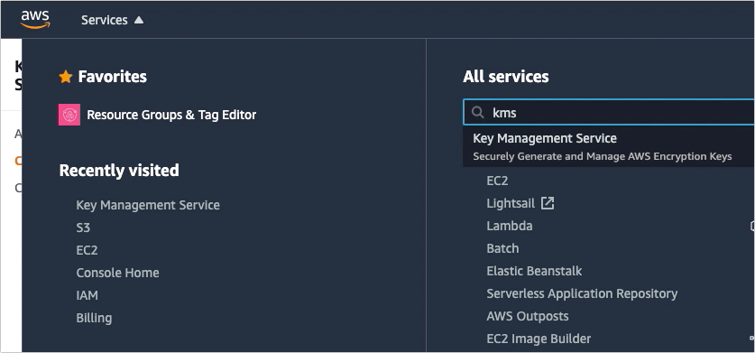Click the AWS logo
This screenshot has height=353, width=755.
(x=35, y=20)
